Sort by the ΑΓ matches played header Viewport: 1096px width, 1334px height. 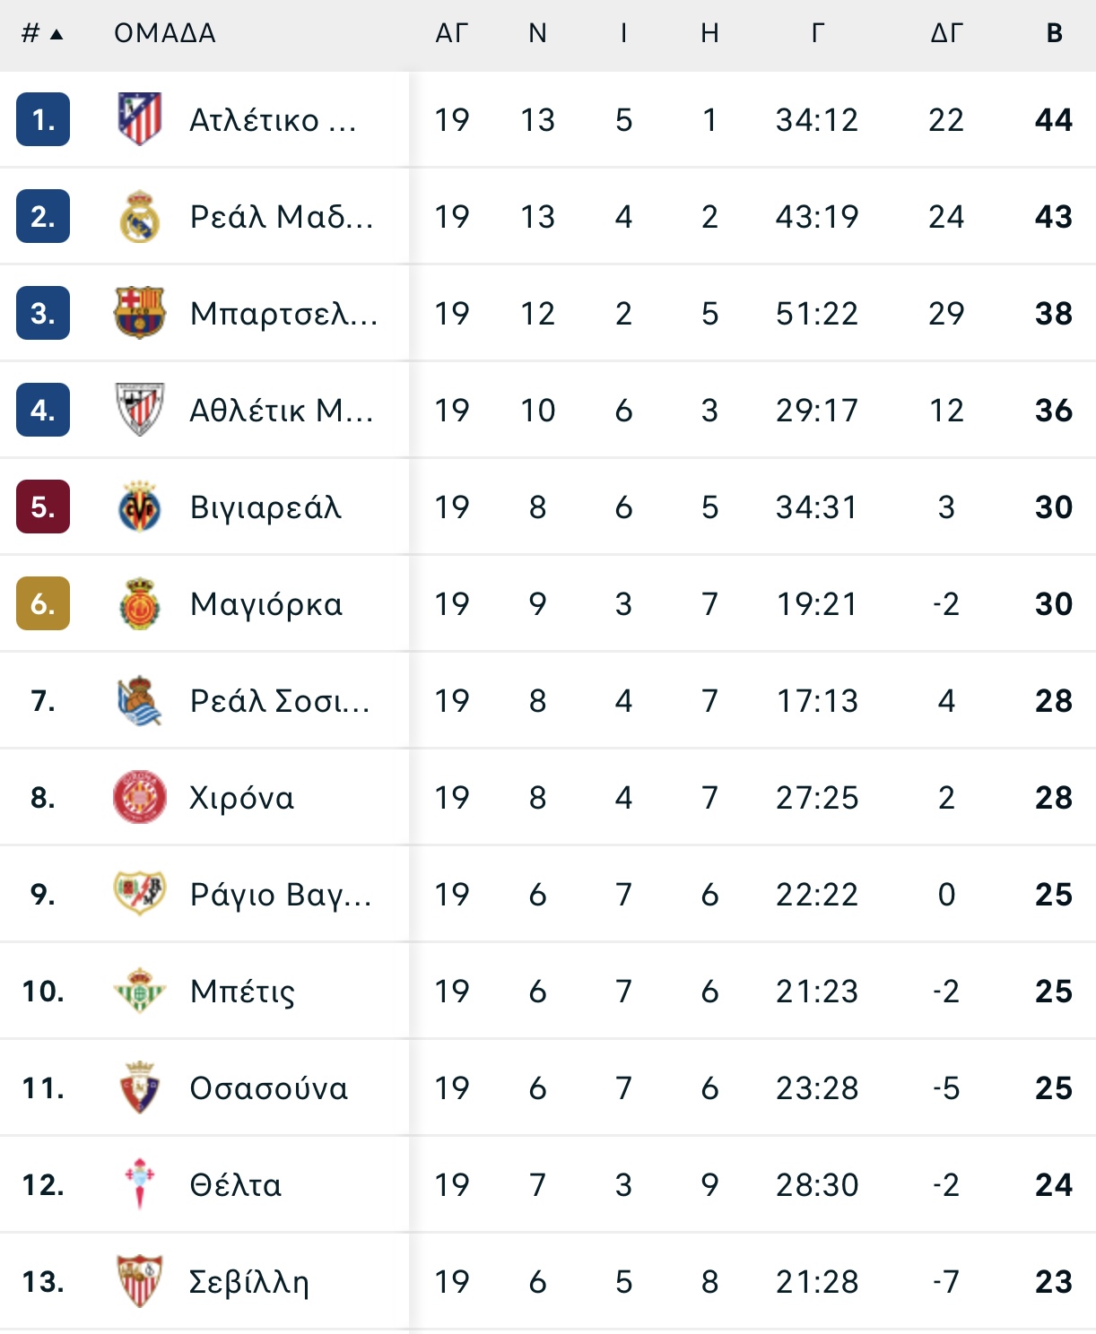pos(452,33)
